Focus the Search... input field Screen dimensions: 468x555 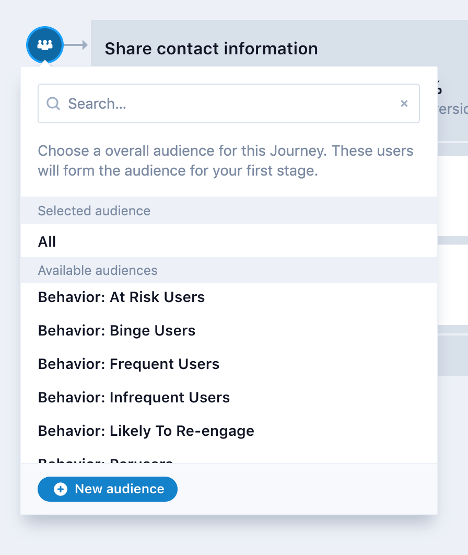pos(229,103)
